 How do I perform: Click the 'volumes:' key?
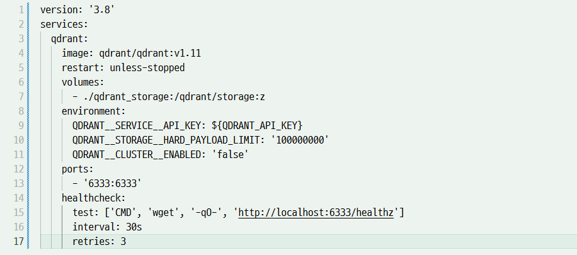coord(83,82)
